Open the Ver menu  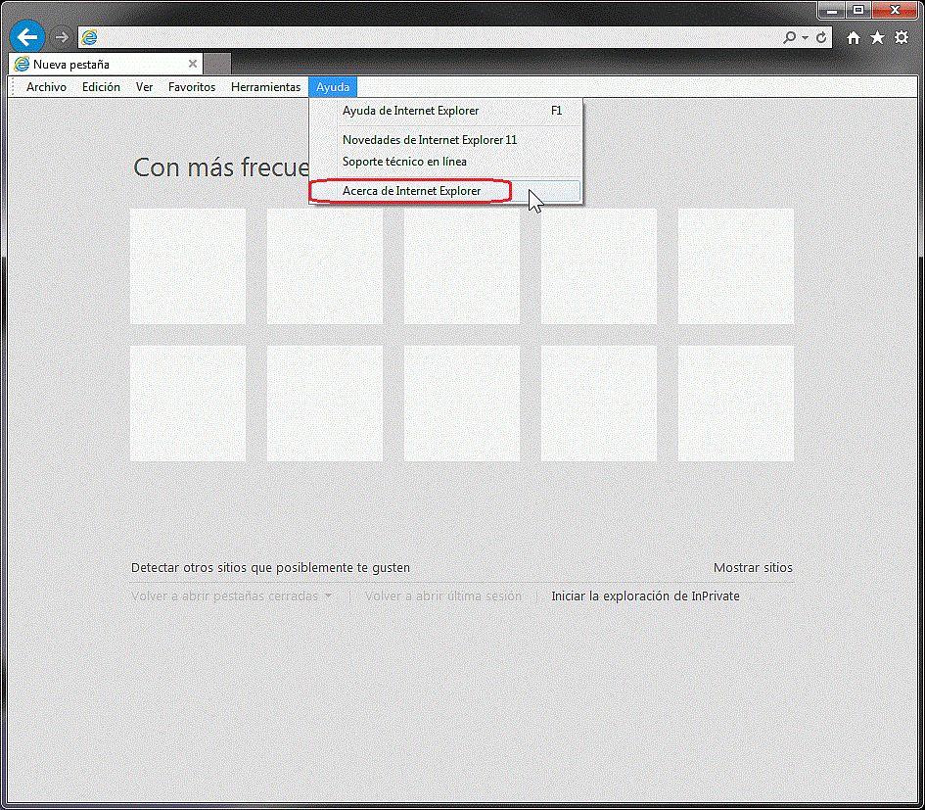click(144, 87)
